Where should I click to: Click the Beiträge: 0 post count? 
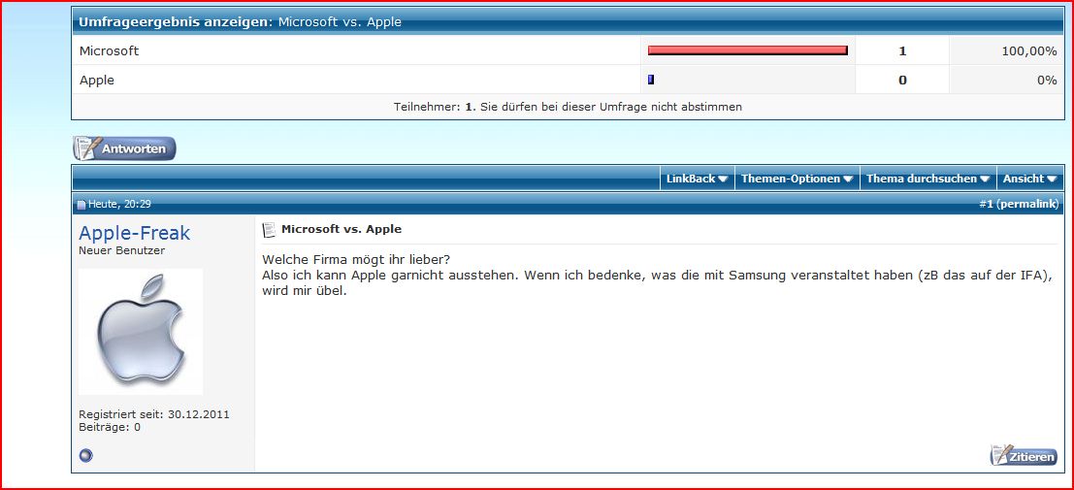(110, 427)
